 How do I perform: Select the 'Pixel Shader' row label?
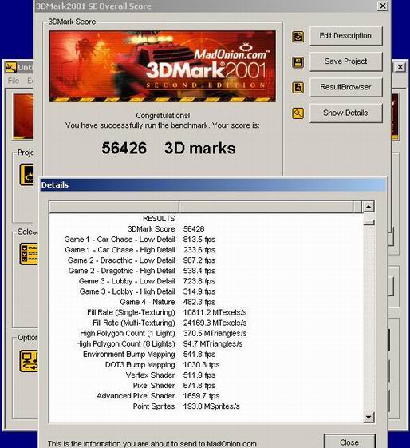tap(154, 386)
